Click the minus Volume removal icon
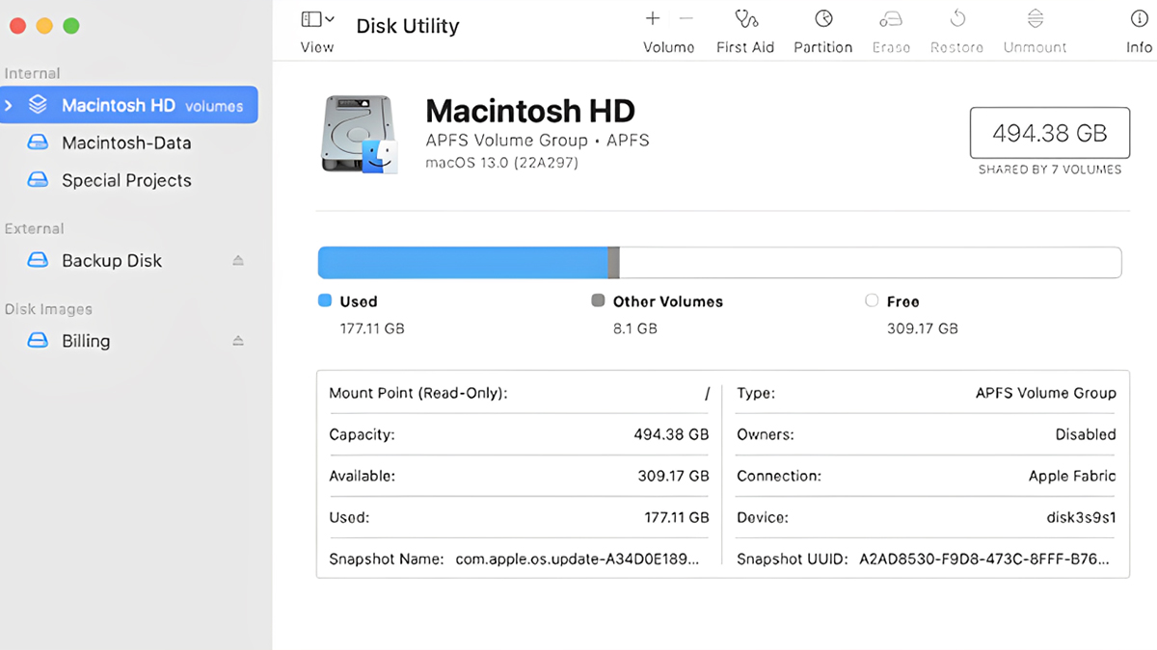 [686, 17]
